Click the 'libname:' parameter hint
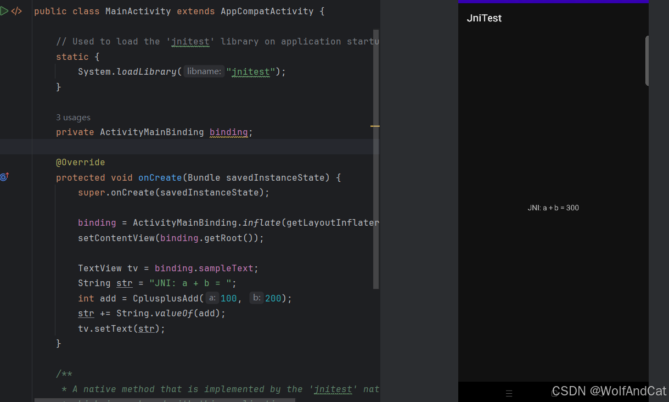The image size is (669, 402). [x=204, y=71]
